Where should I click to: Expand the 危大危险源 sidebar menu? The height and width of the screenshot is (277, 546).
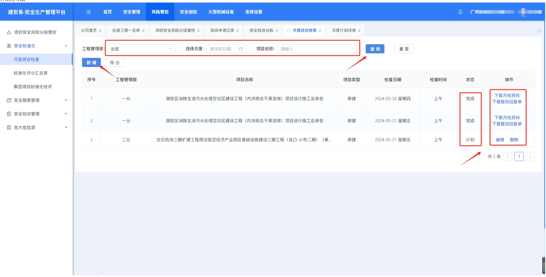click(66, 127)
